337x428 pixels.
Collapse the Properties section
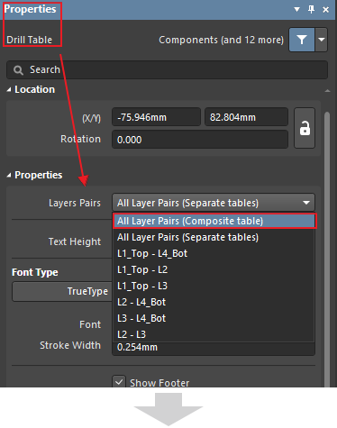pyautogui.click(x=9, y=175)
